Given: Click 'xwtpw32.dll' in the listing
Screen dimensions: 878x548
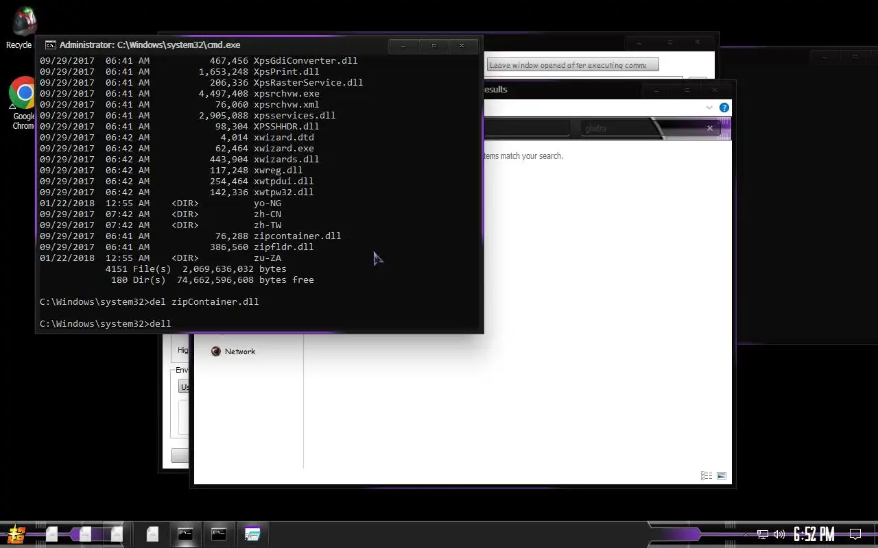Looking at the screenshot, I should click(283, 192).
